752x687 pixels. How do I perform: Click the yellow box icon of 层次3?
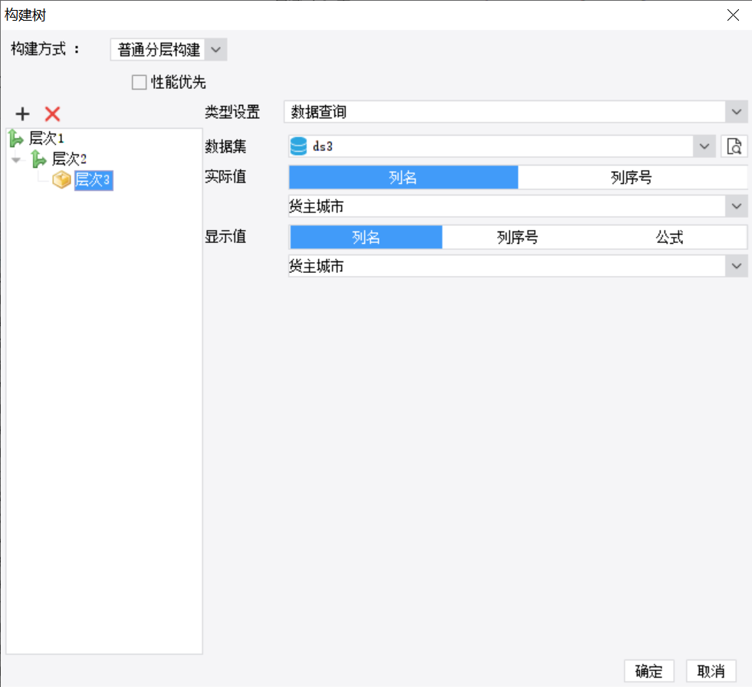coord(61,180)
